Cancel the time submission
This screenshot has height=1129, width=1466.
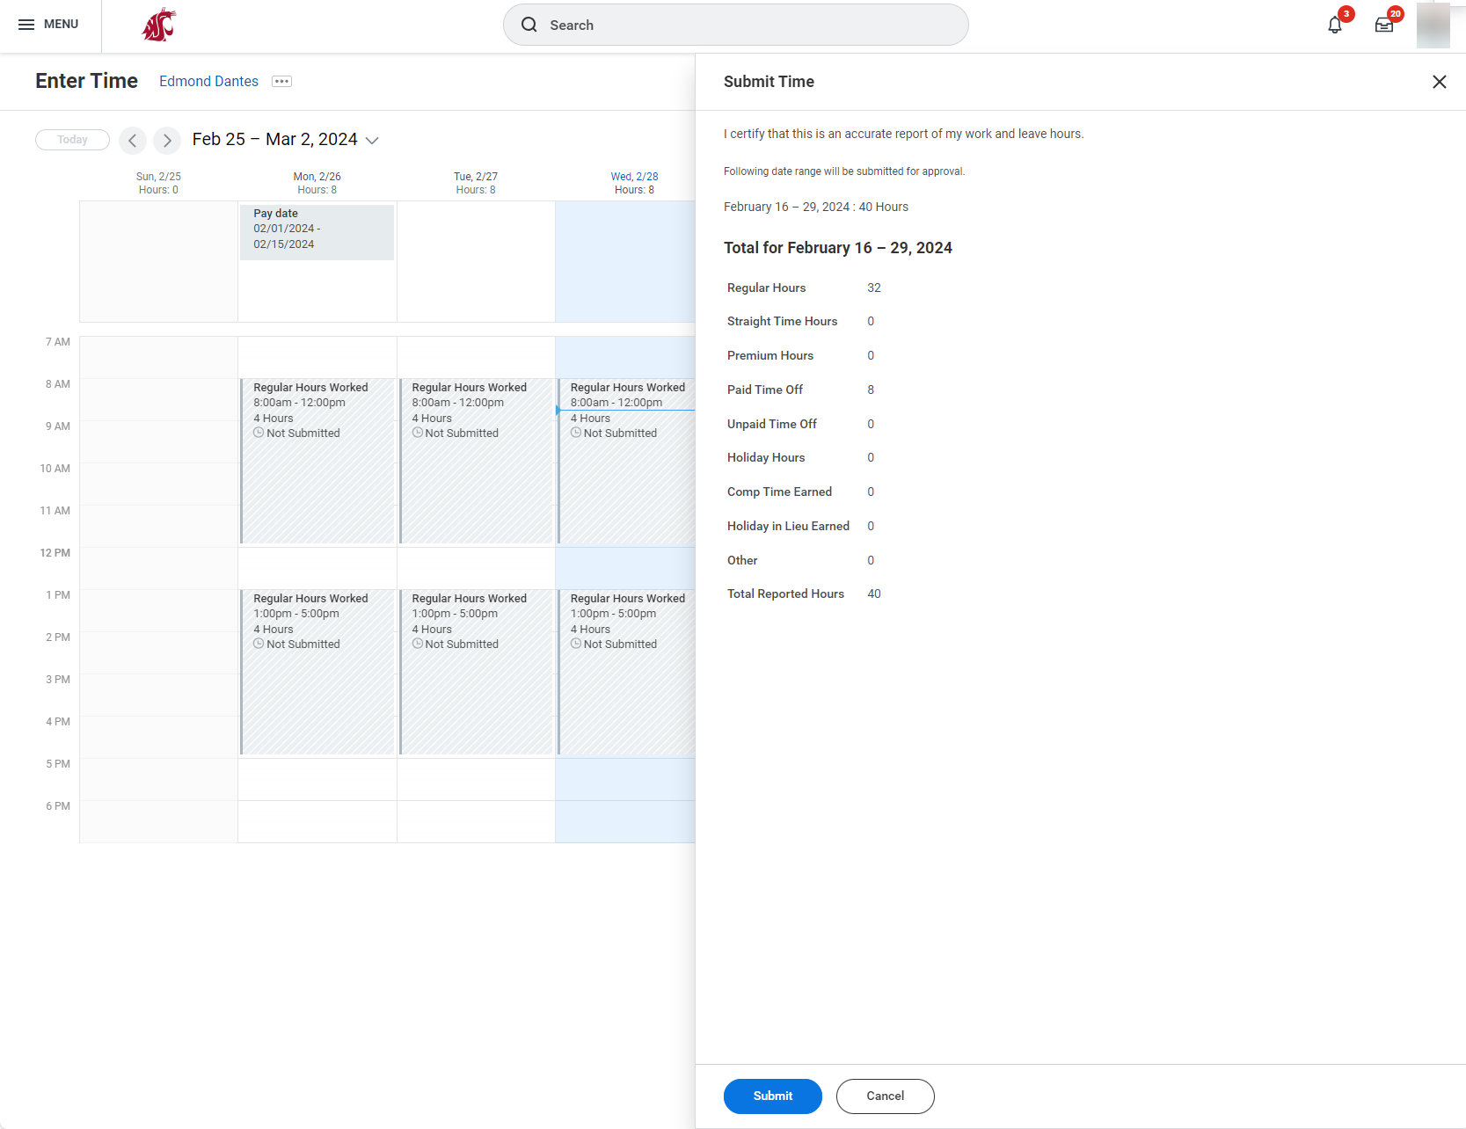point(885,1096)
